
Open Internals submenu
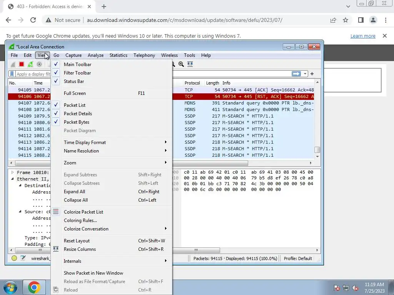[x=112, y=261]
